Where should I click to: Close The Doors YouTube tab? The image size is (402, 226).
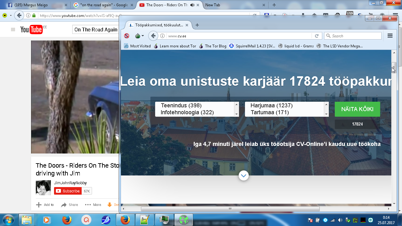click(x=198, y=5)
